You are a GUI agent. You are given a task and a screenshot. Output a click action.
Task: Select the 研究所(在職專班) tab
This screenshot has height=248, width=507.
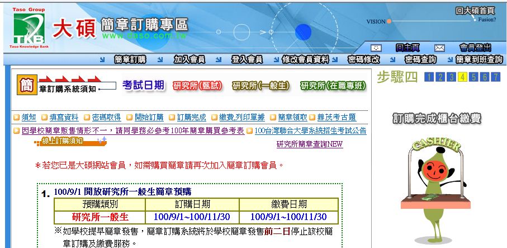point(333,86)
